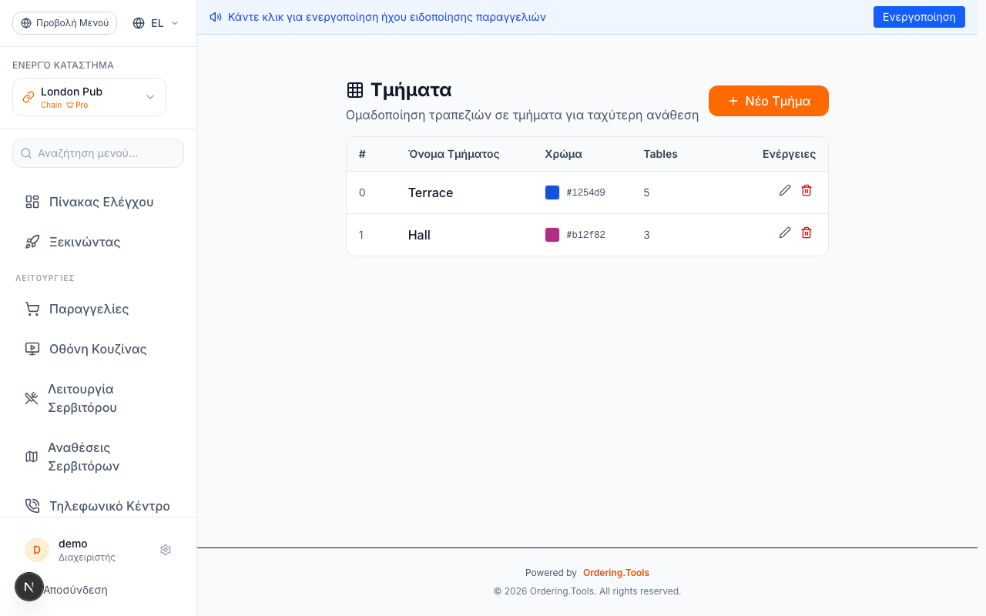986x616 pixels.
Task: Open user settings gear icon next to demo
Action: (x=166, y=550)
